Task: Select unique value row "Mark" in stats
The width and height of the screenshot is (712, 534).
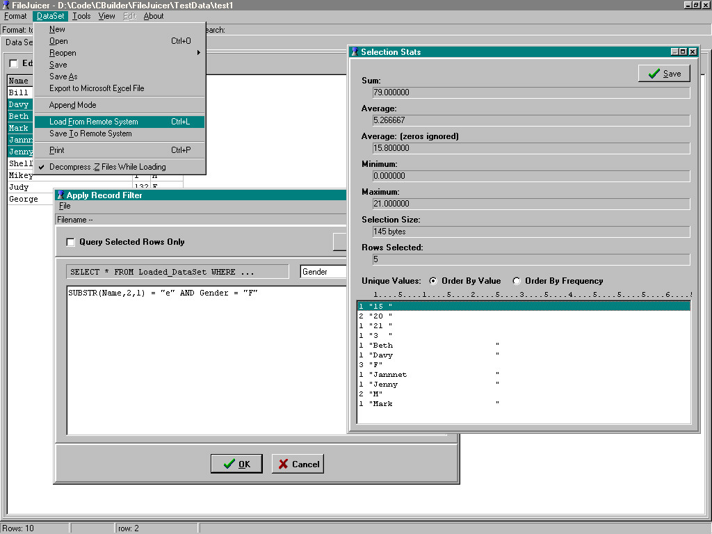Action: pos(524,404)
